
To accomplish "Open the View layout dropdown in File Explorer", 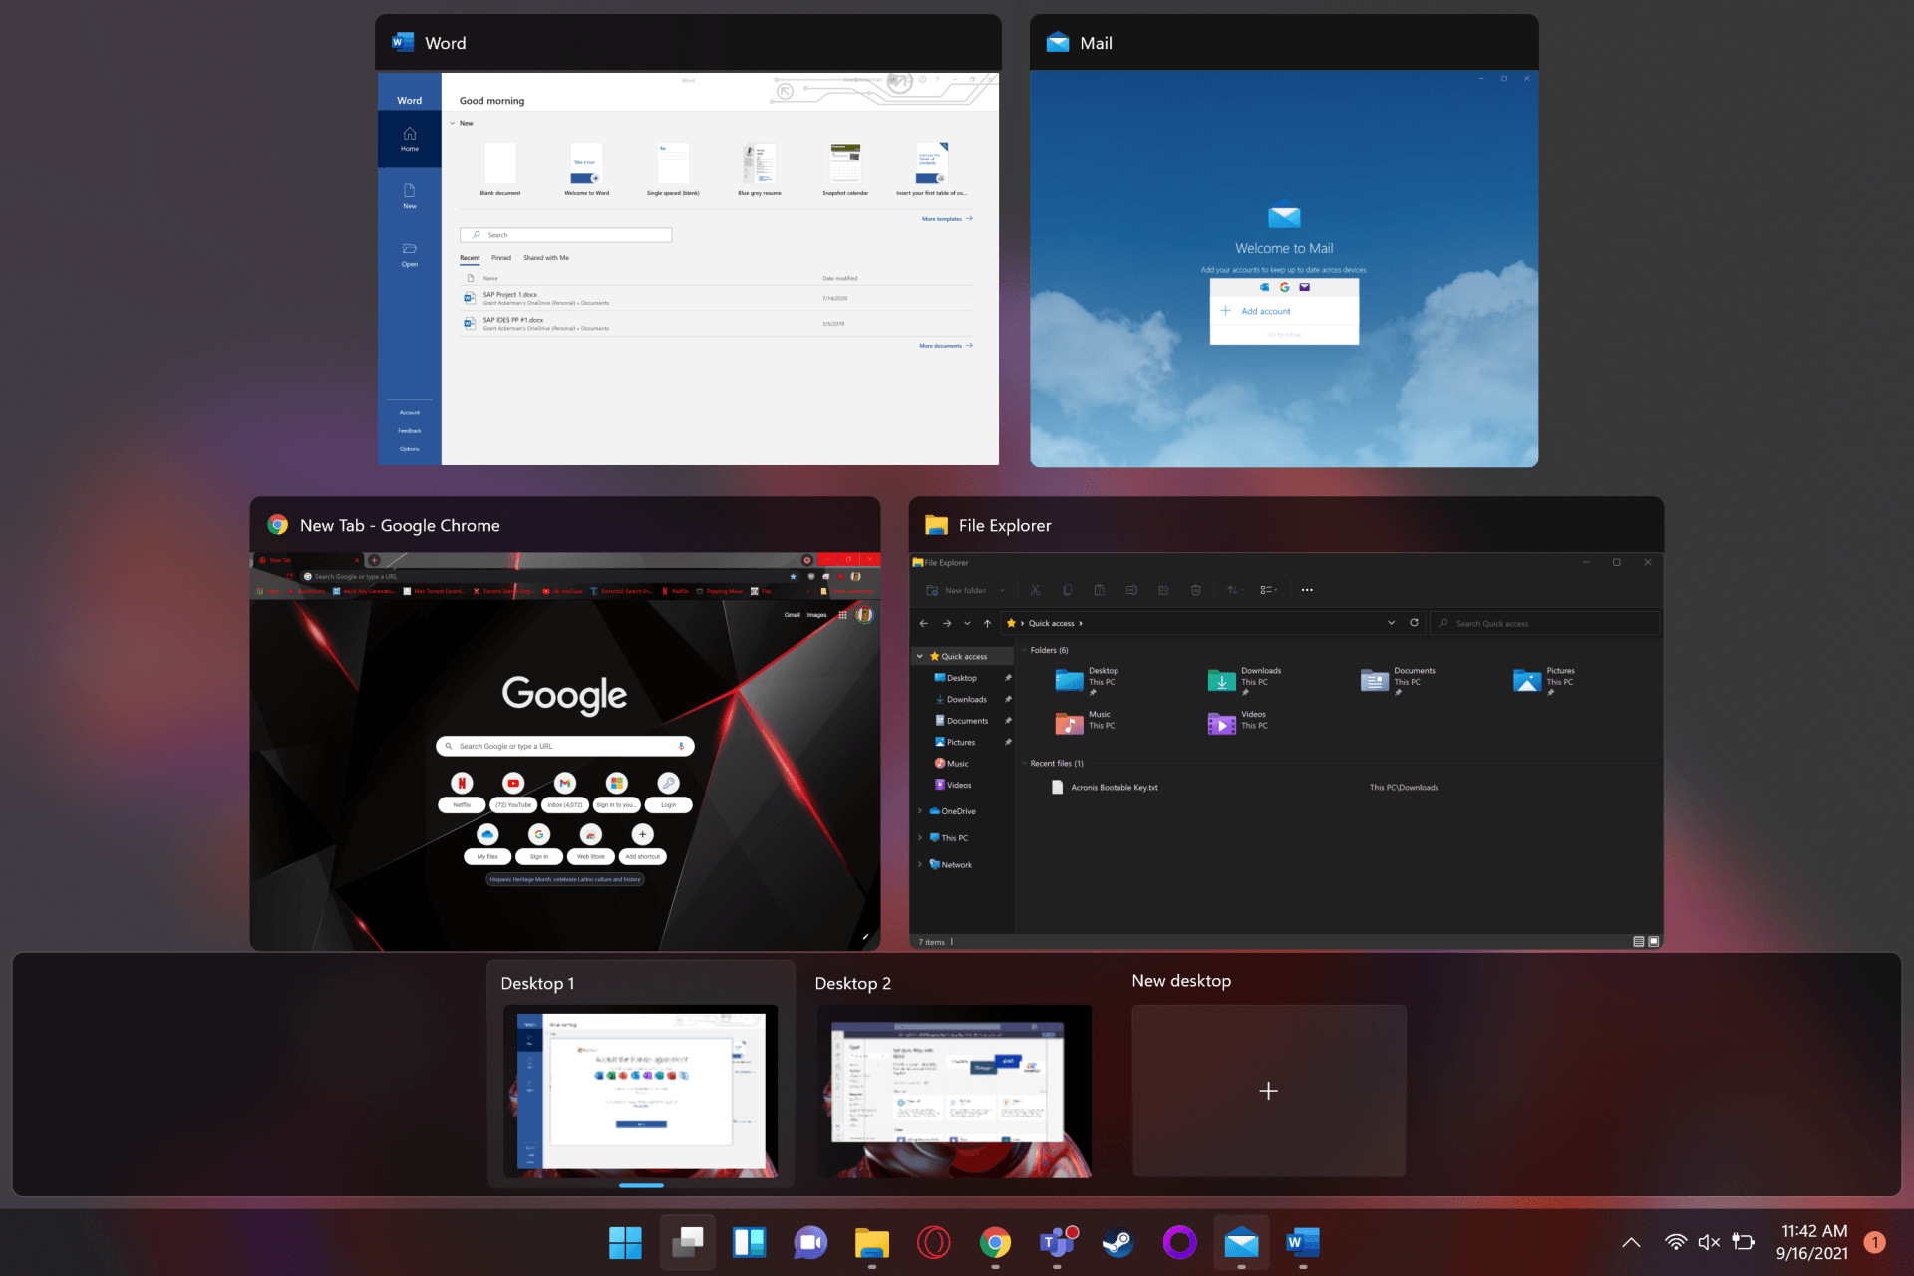I will tap(1269, 590).
